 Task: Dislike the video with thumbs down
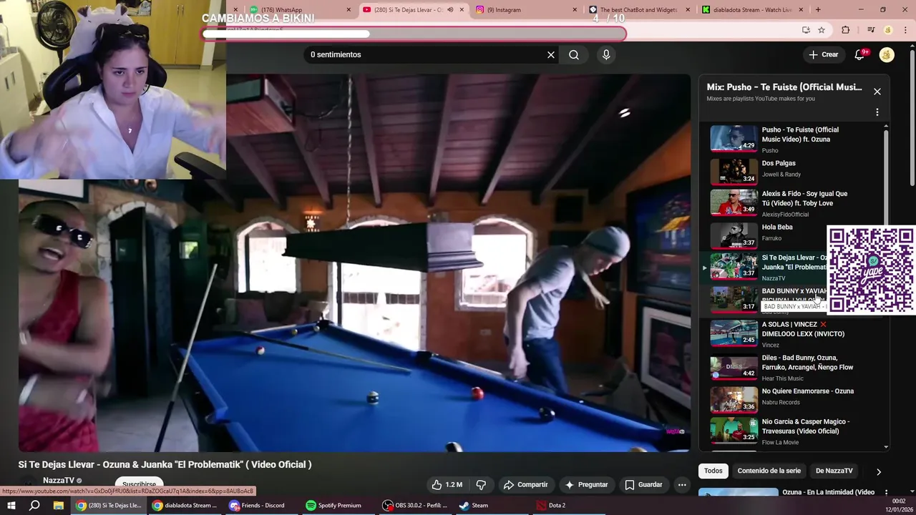(x=481, y=485)
